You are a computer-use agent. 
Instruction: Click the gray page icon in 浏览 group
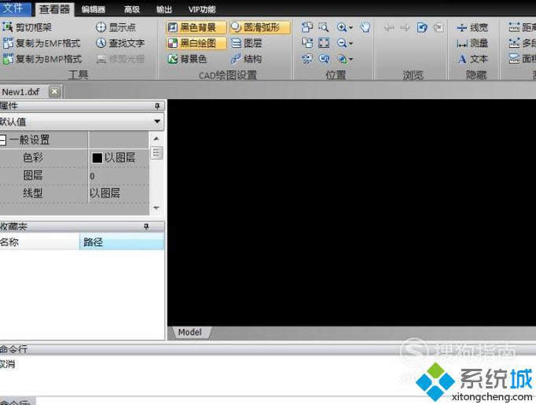coord(439,28)
